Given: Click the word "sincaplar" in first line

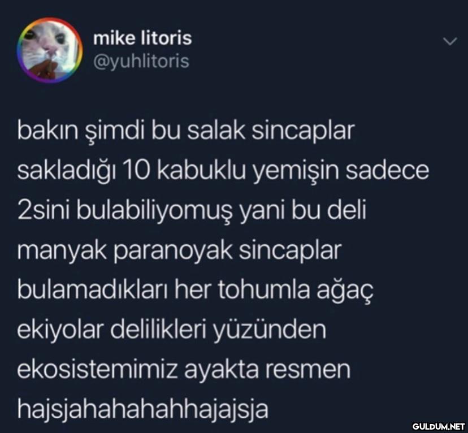Looking at the screenshot, I should 303,131.
